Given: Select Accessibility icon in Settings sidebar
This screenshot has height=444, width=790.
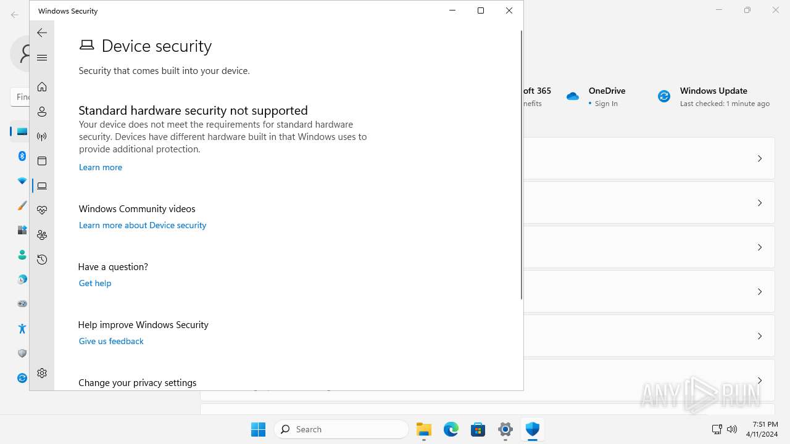Looking at the screenshot, I should click(22, 329).
